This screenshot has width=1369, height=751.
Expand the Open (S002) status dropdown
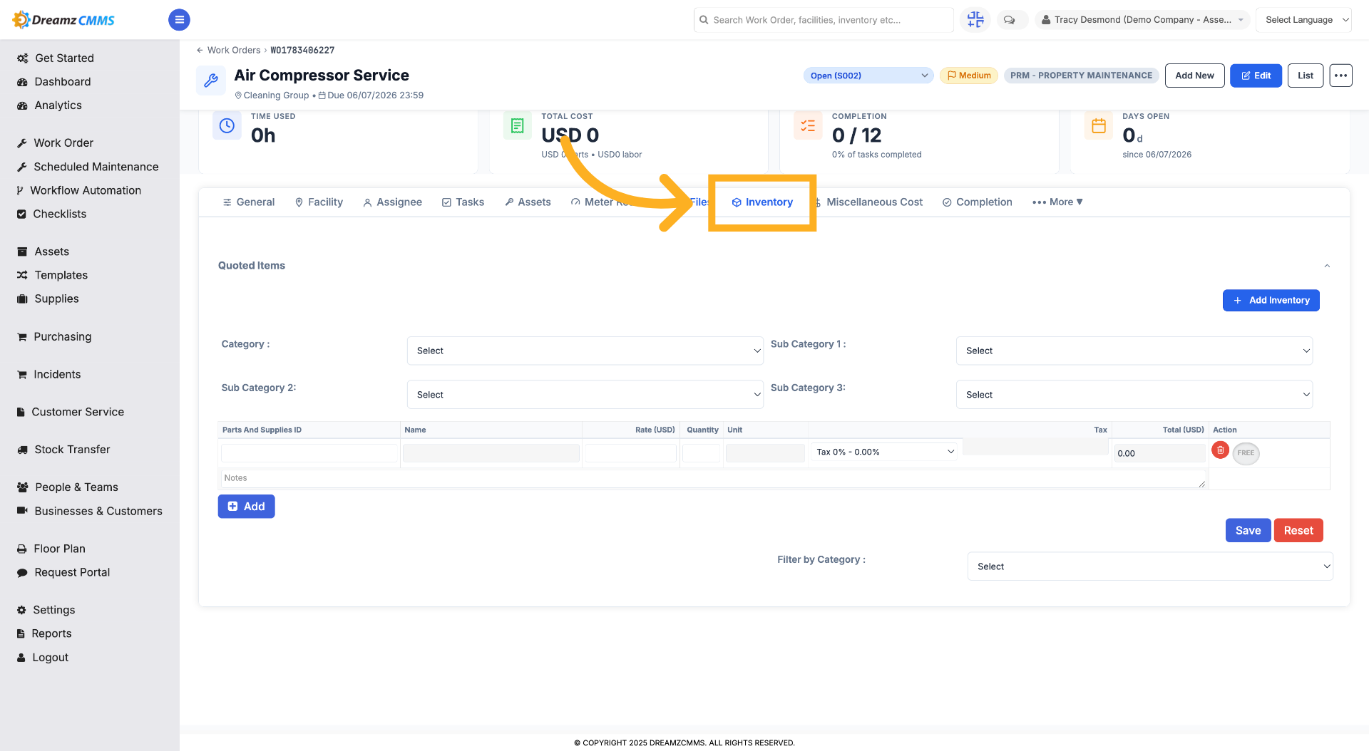point(868,76)
